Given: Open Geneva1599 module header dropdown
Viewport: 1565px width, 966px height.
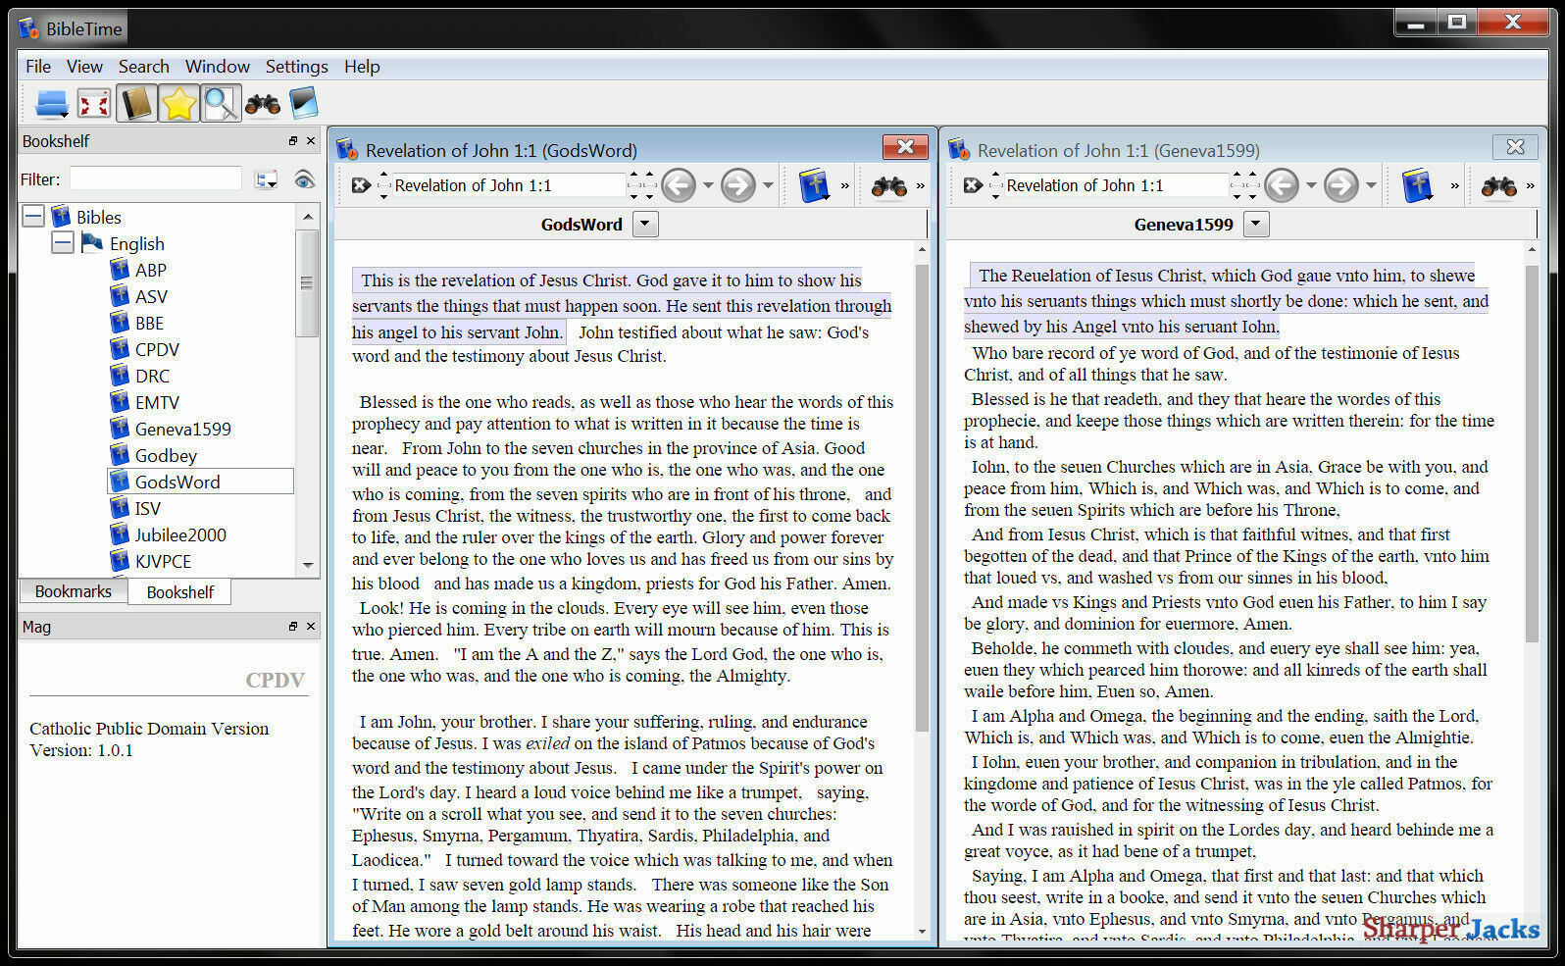Looking at the screenshot, I should click(1257, 225).
